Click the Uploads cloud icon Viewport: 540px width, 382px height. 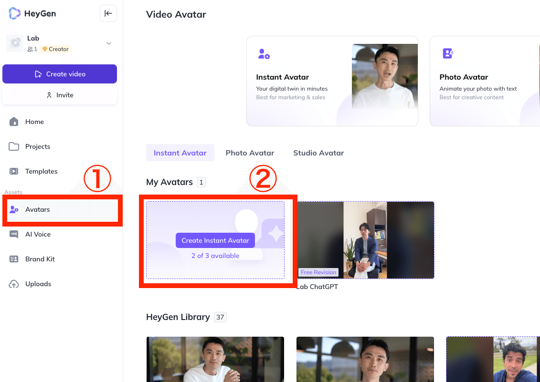click(x=14, y=284)
